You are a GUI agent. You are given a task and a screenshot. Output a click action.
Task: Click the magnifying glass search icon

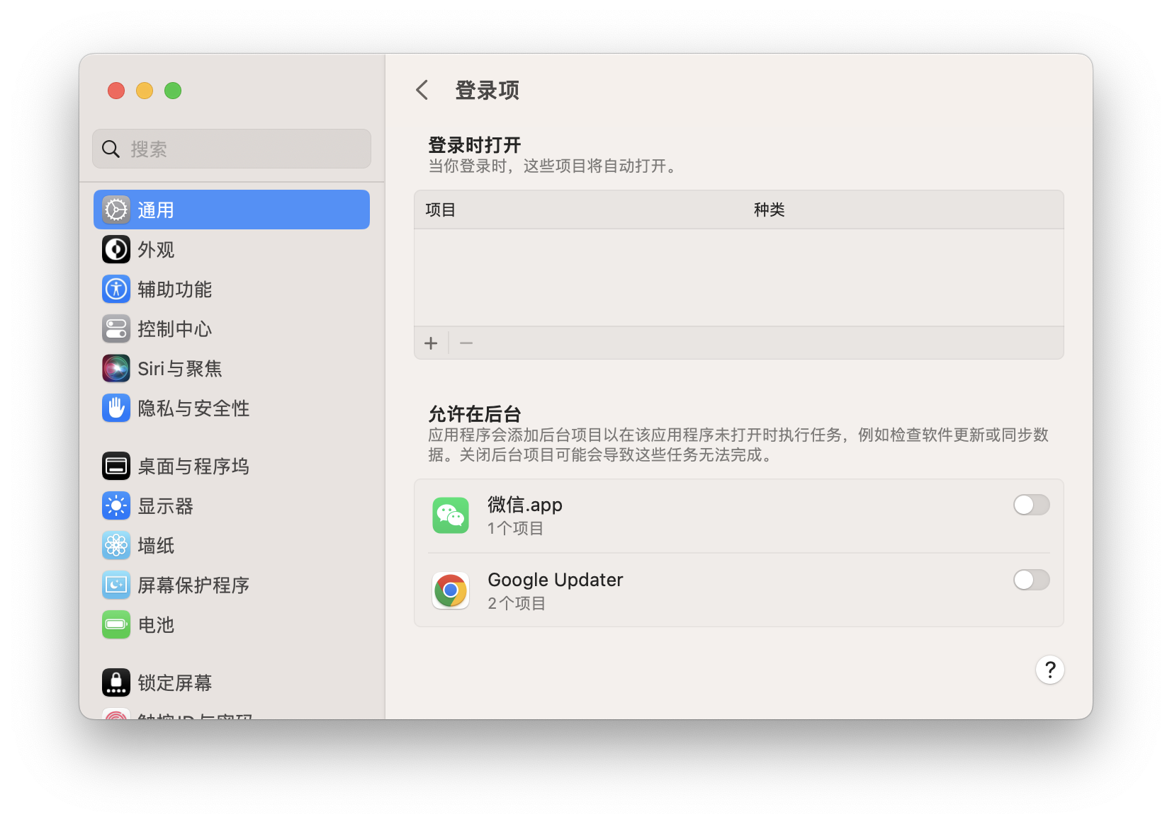click(x=111, y=149)
